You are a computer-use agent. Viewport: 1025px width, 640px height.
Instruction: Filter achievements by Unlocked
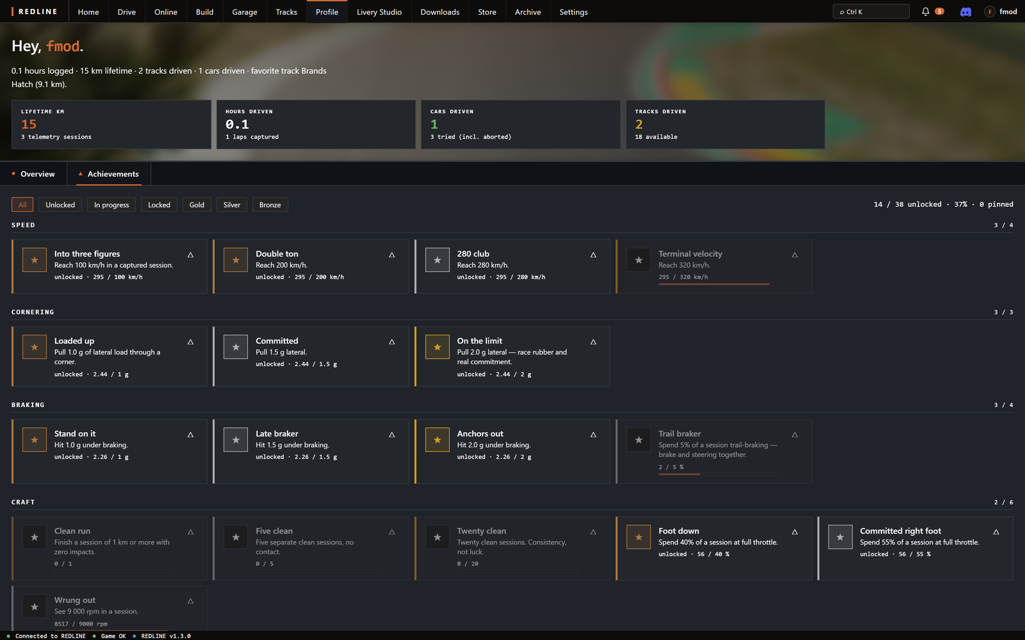pyautogui.click(x=60, y=205)
